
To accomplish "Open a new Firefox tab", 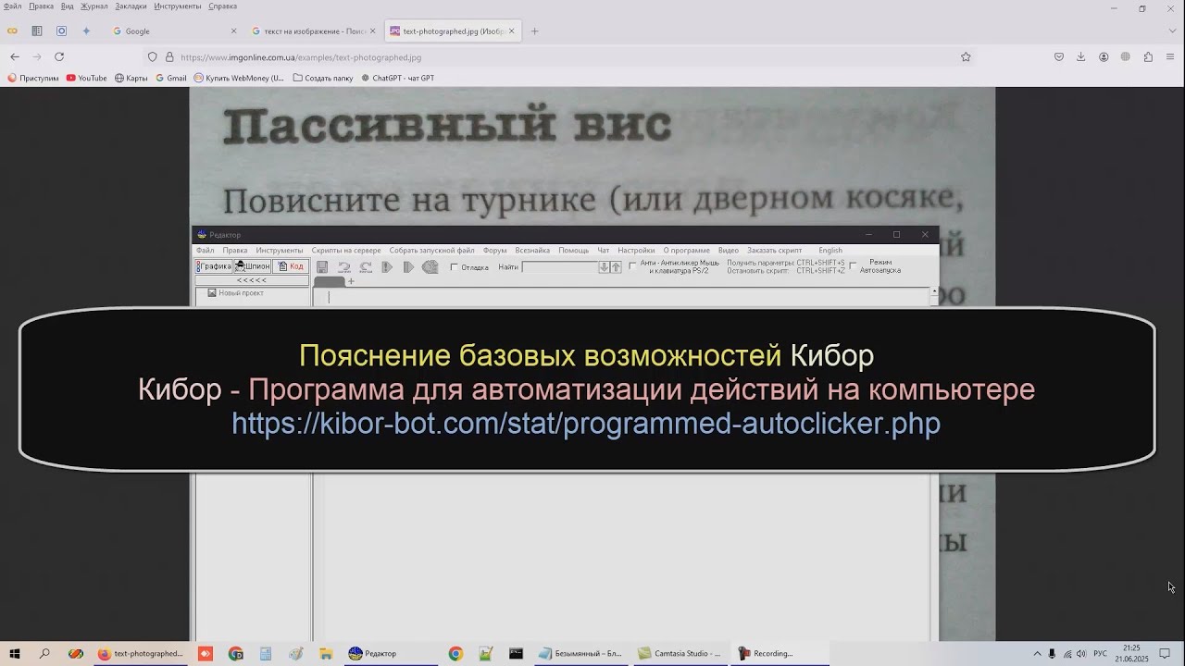I will 534,31.
